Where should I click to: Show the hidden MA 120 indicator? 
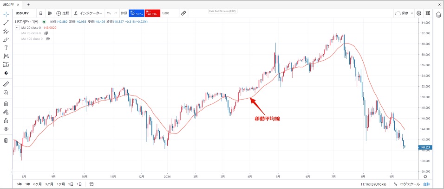tap(48, 39)
